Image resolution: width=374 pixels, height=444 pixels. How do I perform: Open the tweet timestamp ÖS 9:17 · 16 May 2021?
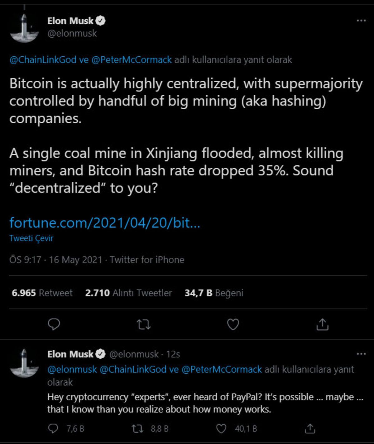[x=56, y=260]
